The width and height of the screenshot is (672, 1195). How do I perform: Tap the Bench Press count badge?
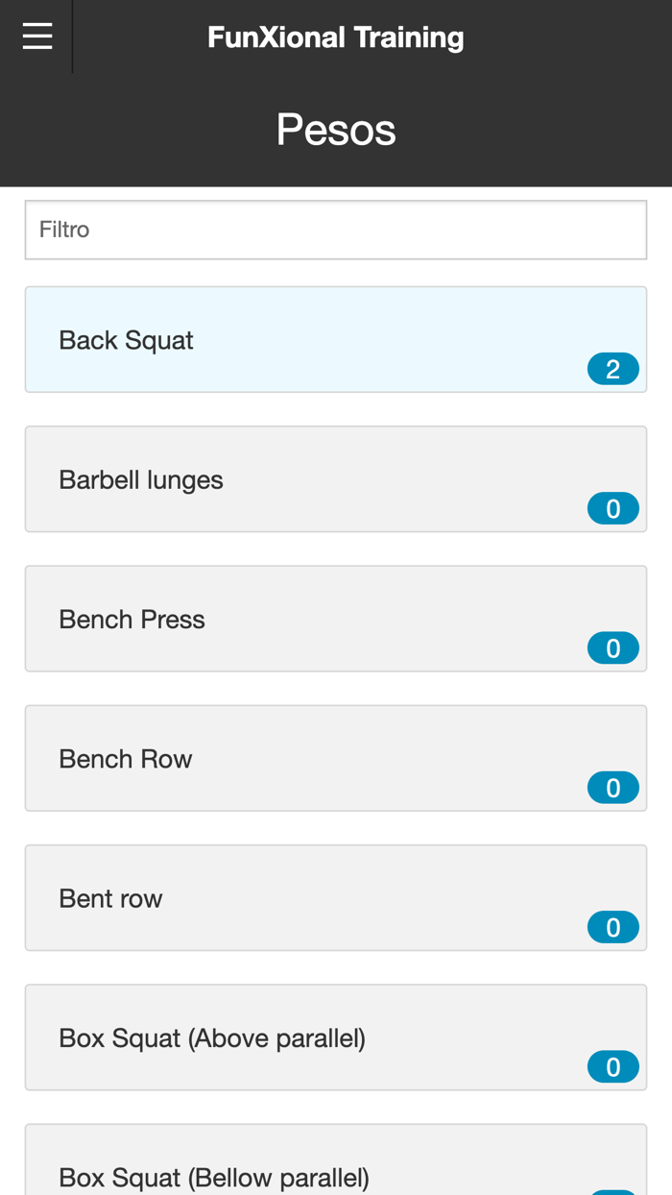[x=613, y=648]
